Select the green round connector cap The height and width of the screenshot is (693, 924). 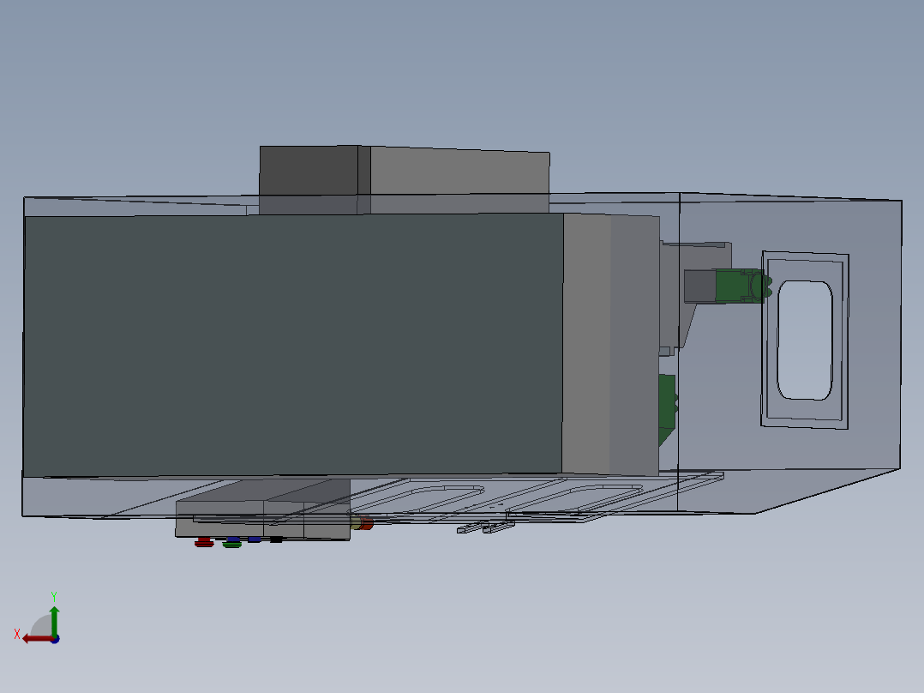pyautogui.click(x=231, y=544)
